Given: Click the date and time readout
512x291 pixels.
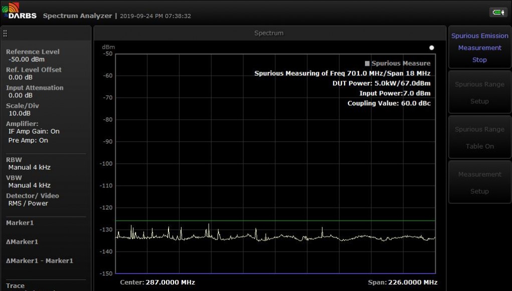Looking at the screenshot, I should 155,16.
